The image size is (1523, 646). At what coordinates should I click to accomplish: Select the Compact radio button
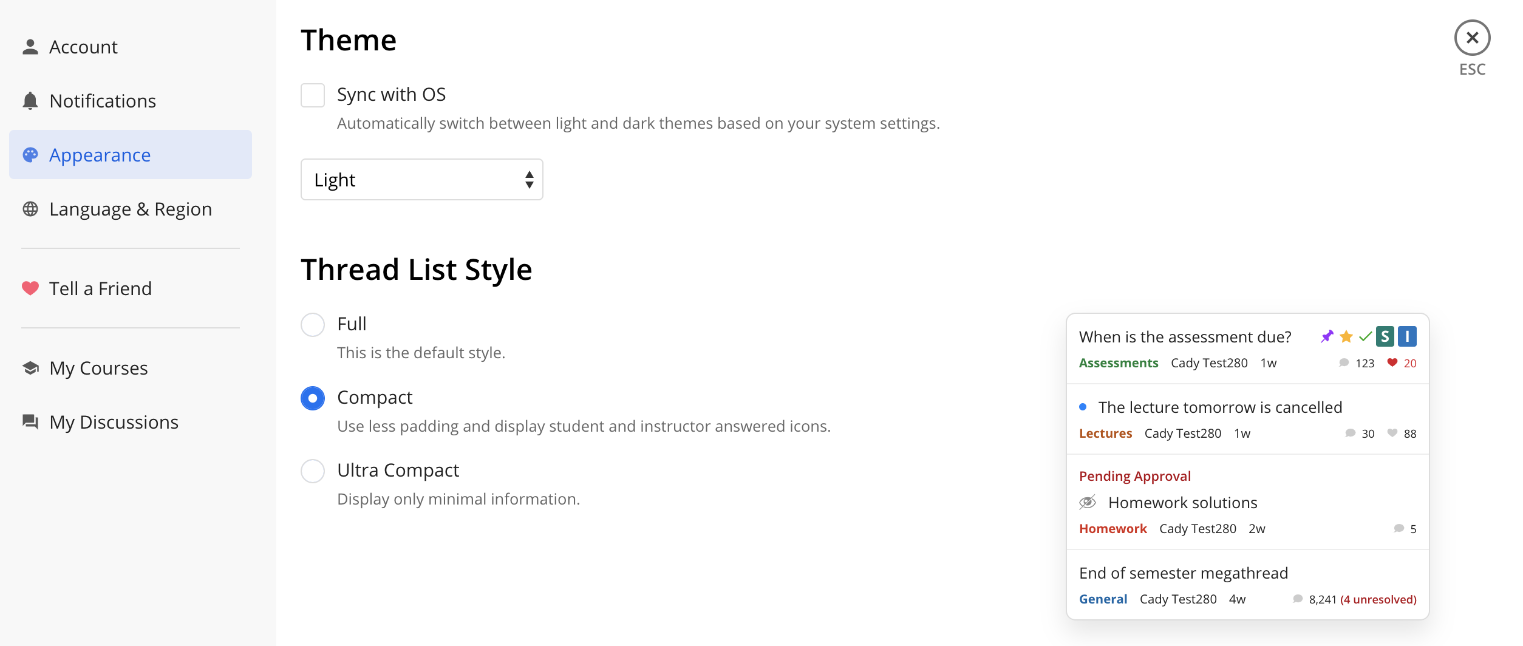click(313, 398)
